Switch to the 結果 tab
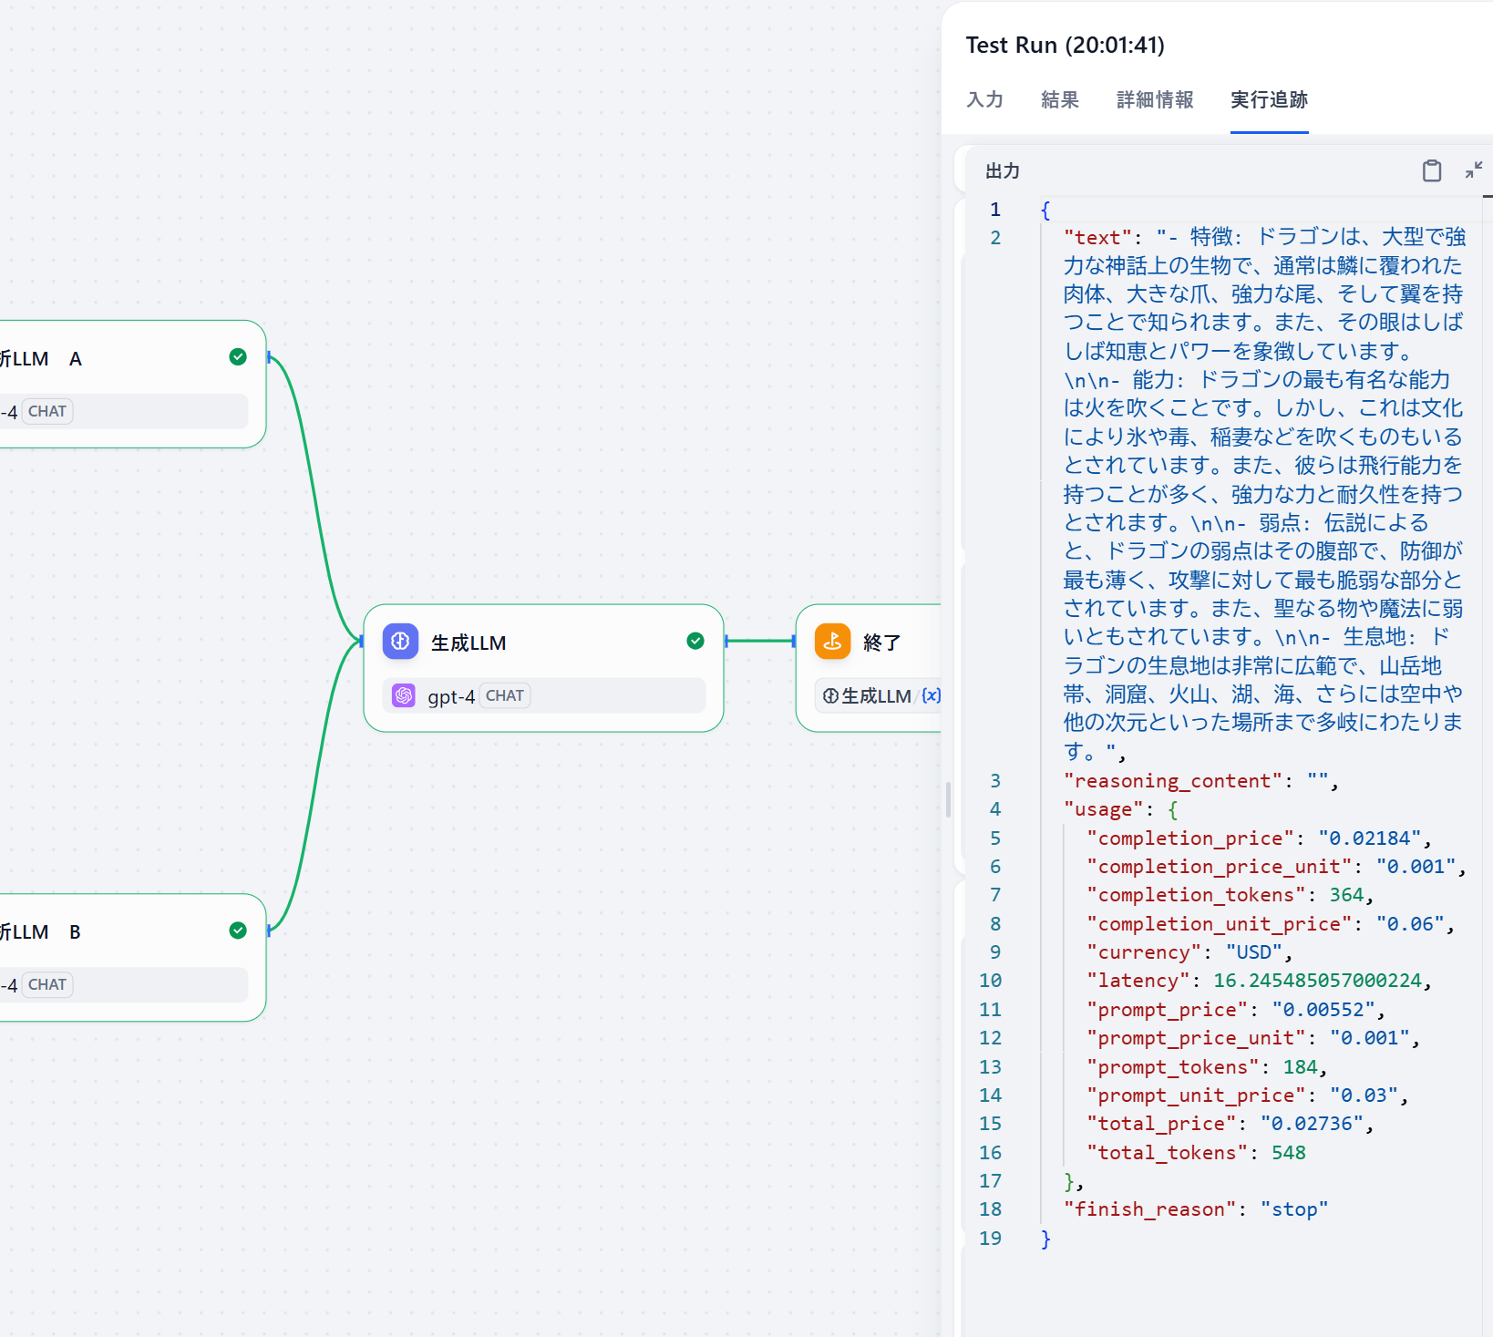This screenshot has width=1493, height=1337. pos(1059,100)
